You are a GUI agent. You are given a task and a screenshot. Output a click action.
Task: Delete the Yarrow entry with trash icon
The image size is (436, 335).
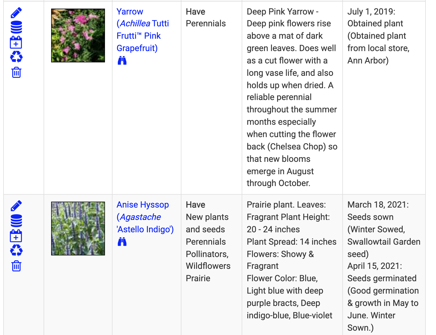pos(16,72)
